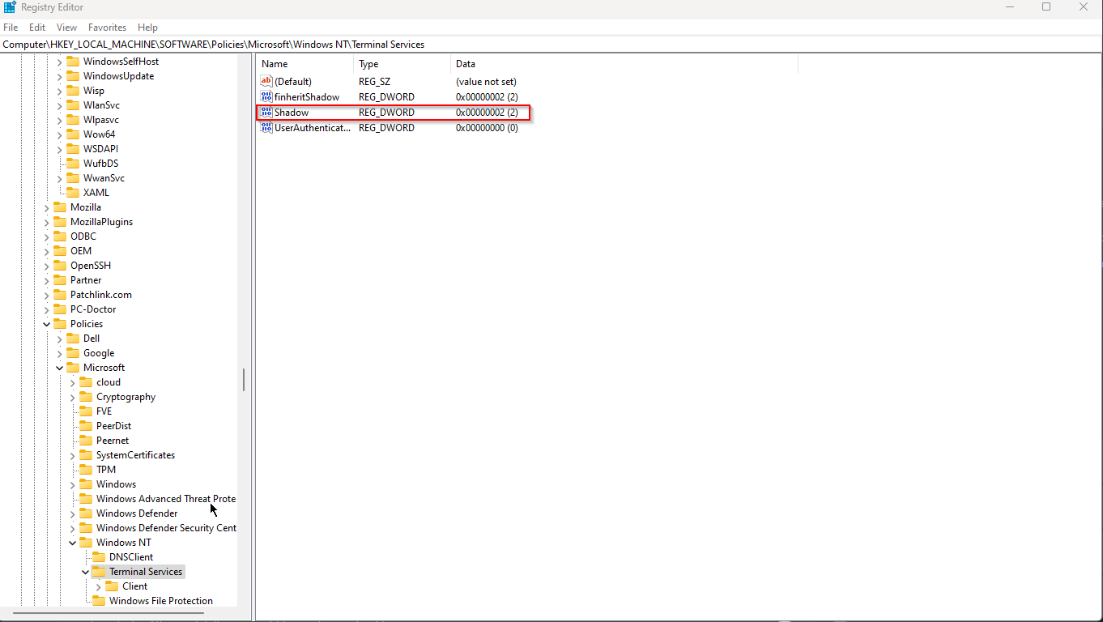
Task: Collapse the Windows NT tree node
Action: coord(73,543)
